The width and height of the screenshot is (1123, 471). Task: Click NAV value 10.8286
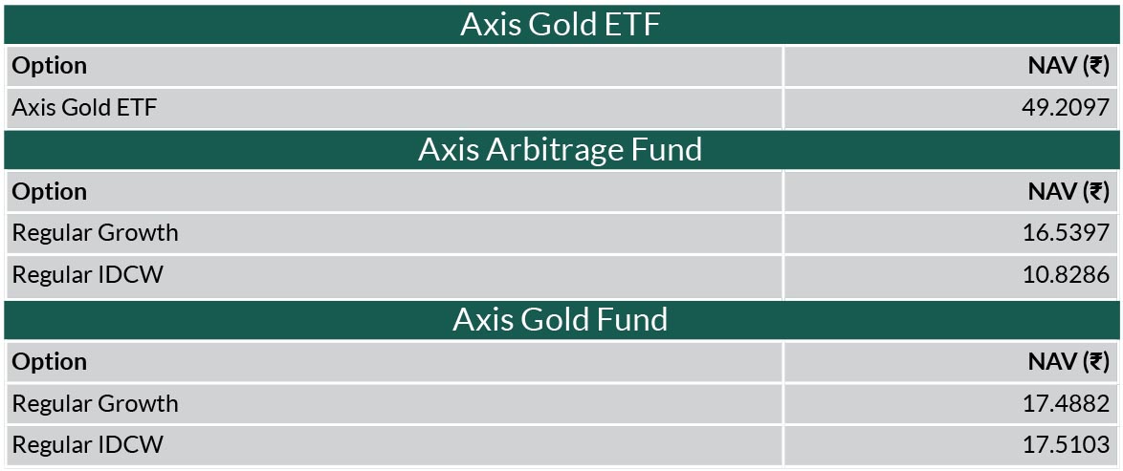pos(1066,275)
